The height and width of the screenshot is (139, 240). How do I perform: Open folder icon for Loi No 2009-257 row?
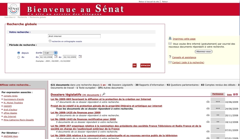tap(208, 131)
